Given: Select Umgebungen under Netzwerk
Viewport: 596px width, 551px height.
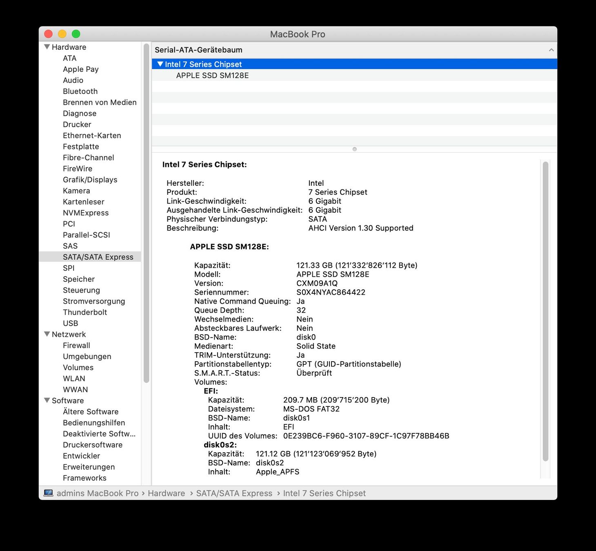Looking at the screenshot, I should (x=87, y=356).
